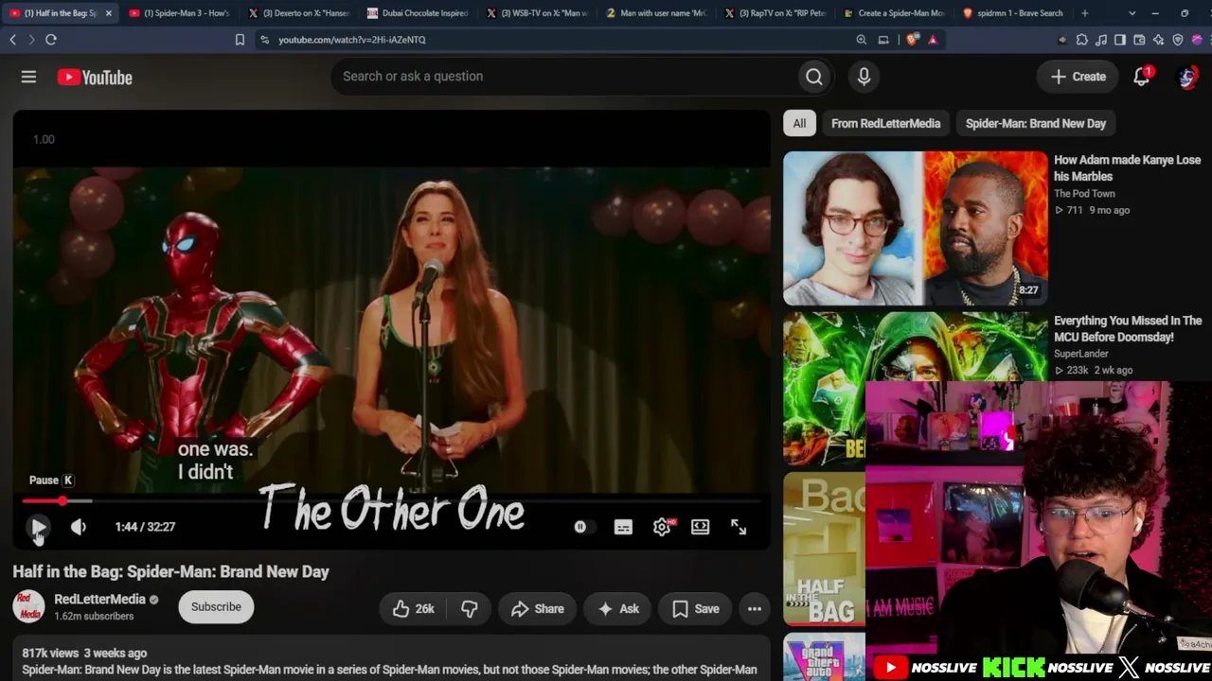This screenshot has height=681, width=1212.
Task: Focus the YouTube search box
Action: pos(564,77)
